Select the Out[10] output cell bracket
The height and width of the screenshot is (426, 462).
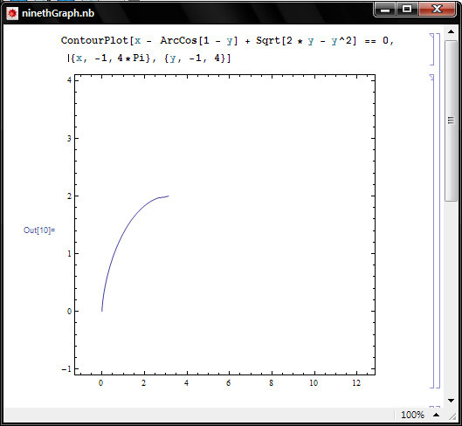tap(432, 231)
